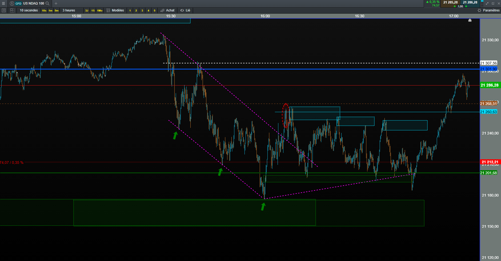Click the Modèles sliders icon
Viewport: 501px width, 261px height.
tap(108, 10)
